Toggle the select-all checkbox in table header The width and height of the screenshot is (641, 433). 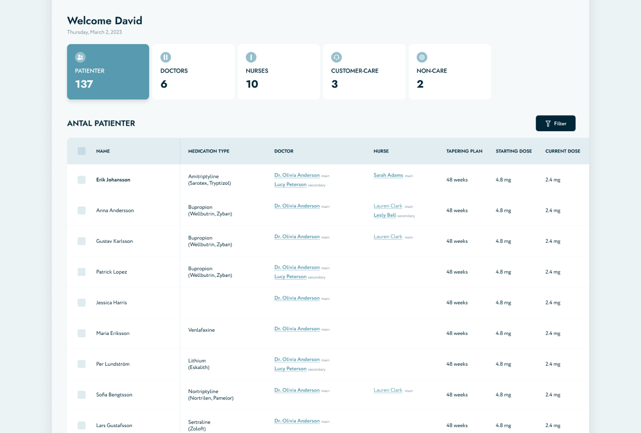coord(82,151)
